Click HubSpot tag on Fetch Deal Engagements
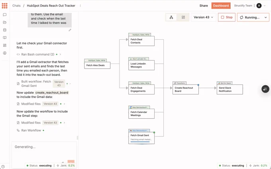 coord(139,83)
